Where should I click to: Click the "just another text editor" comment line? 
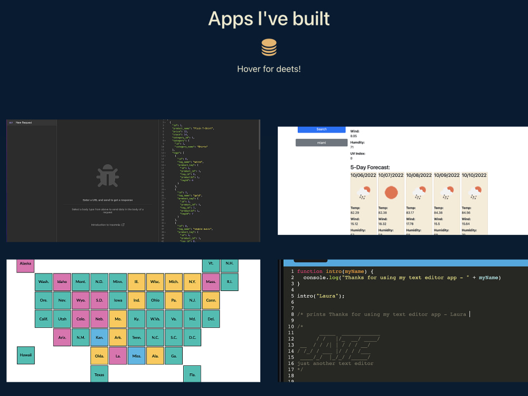tap(335, 363)
